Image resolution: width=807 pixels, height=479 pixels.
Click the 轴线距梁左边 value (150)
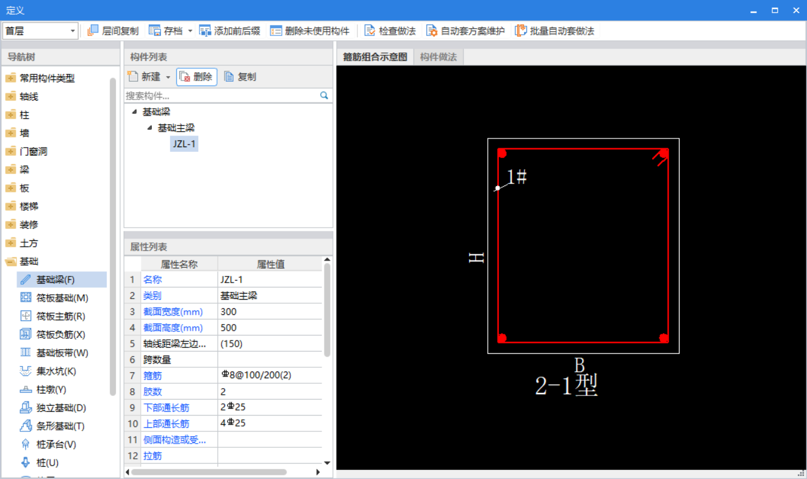[x=270, y=344]
